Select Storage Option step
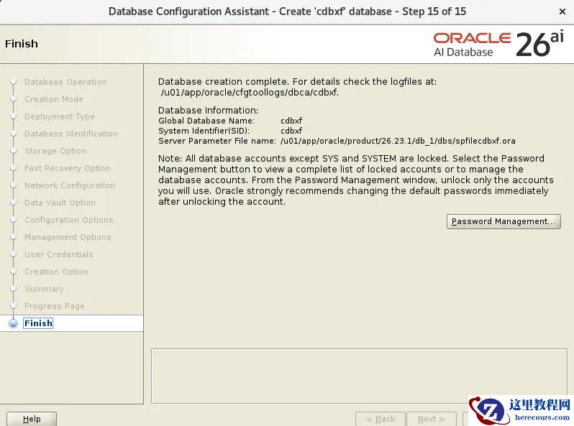Viewport: 574px width, 426px height. click(55, 151)
